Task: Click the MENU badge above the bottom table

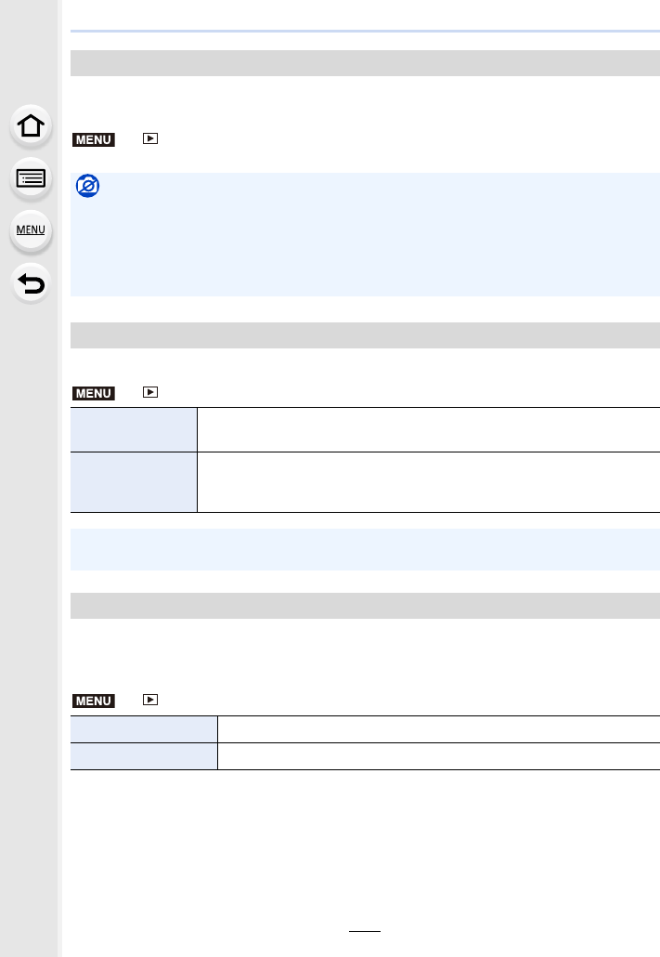Action: [94, 701]
